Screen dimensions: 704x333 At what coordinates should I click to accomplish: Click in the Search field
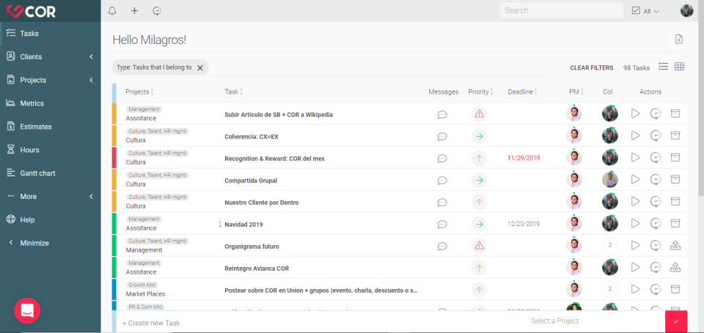point(561,11)
